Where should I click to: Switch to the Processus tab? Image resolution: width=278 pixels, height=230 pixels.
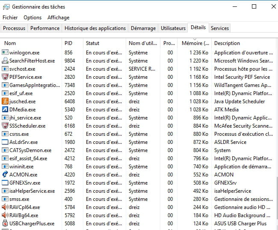[14, 28]
